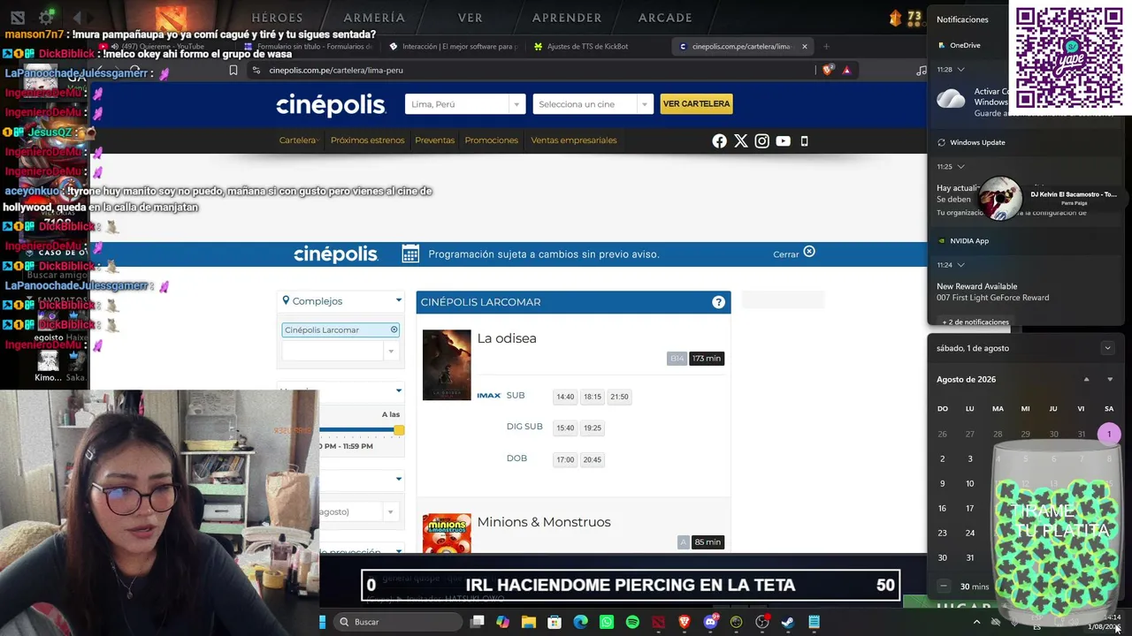Open the La odisea movie title link
This screenshot has height=636, width=1132.
click(507, 338)
